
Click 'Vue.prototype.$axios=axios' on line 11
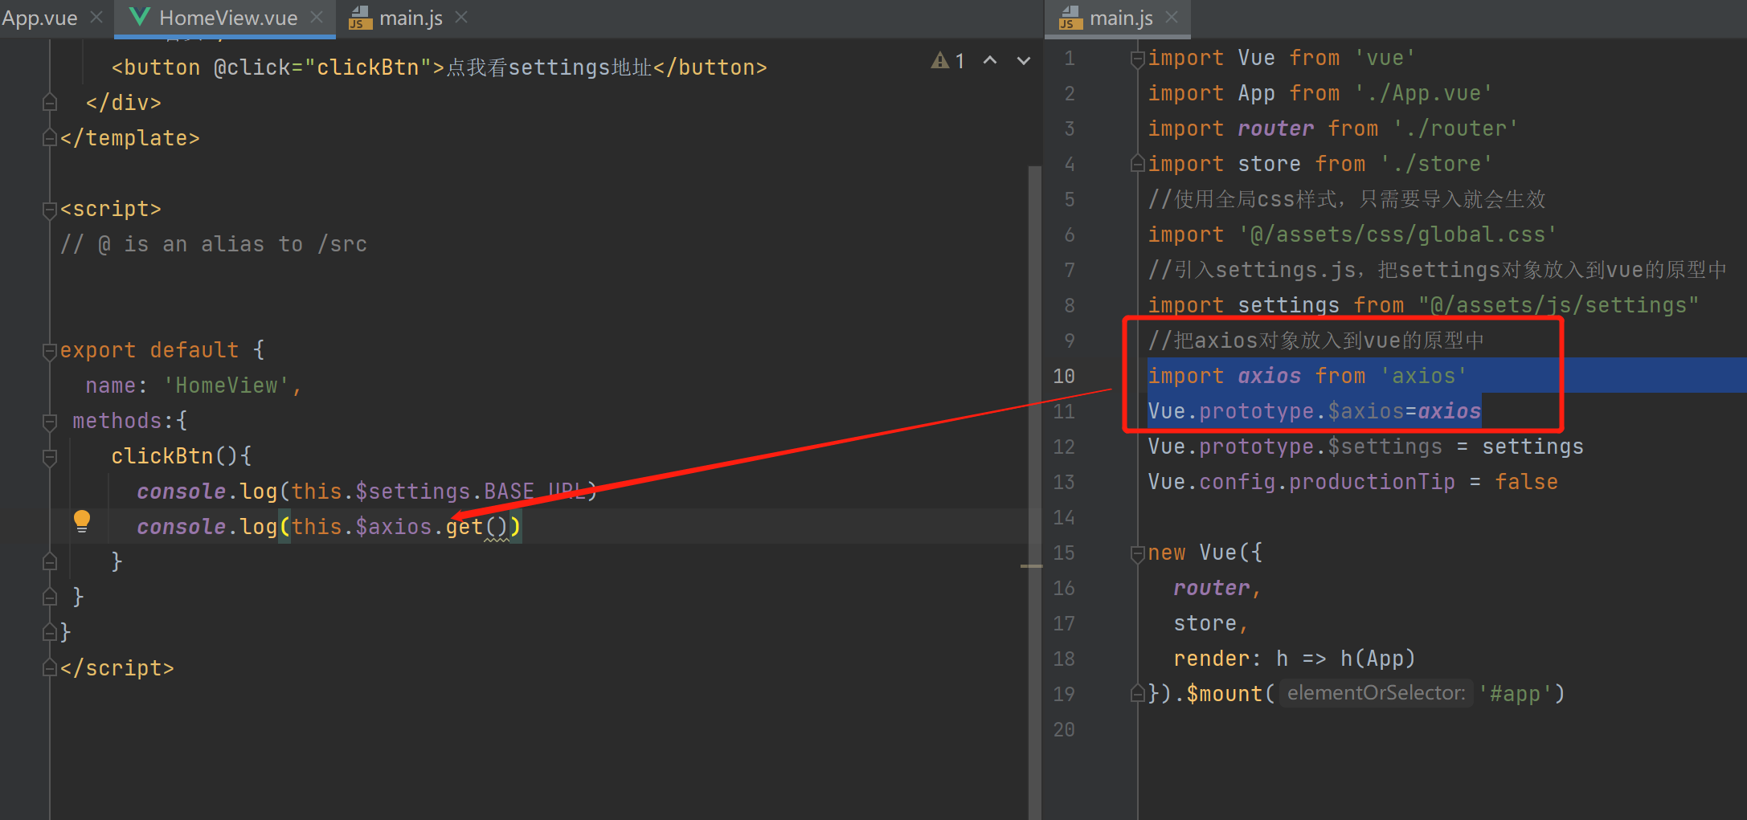coord(1315,411)
